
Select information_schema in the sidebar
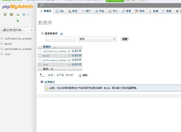point(18,38)
